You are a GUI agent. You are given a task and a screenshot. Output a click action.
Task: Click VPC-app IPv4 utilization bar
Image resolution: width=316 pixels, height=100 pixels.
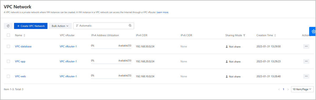coord(111,63)
